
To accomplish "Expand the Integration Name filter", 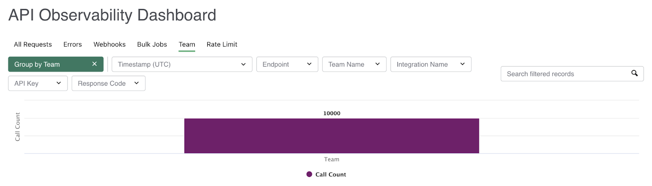I will (x=430, y=64).
